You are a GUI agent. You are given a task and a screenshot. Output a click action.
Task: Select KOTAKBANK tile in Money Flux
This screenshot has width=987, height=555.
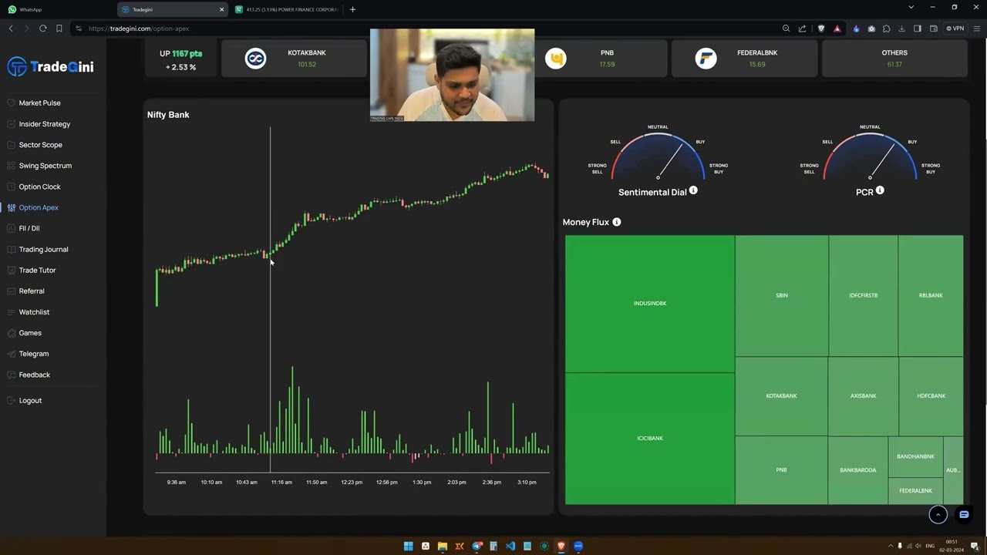coord(781,396)
